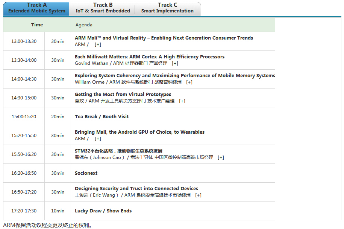This screenshot has height=229, width=344.
Task: Switch to Track A Extended Mobile System tab
Action: pos(36,8)
